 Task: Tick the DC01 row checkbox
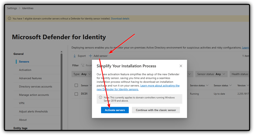76,94
